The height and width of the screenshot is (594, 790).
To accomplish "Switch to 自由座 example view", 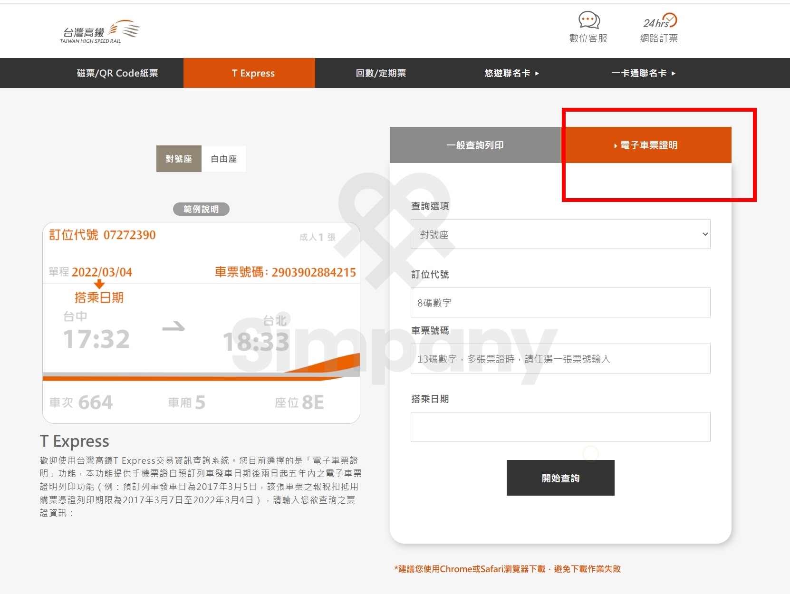I will point(224,159).
